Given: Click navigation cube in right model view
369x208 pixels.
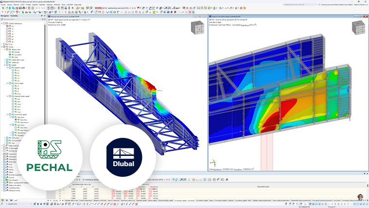Looking at the screenshot, I should coord(358,28).
